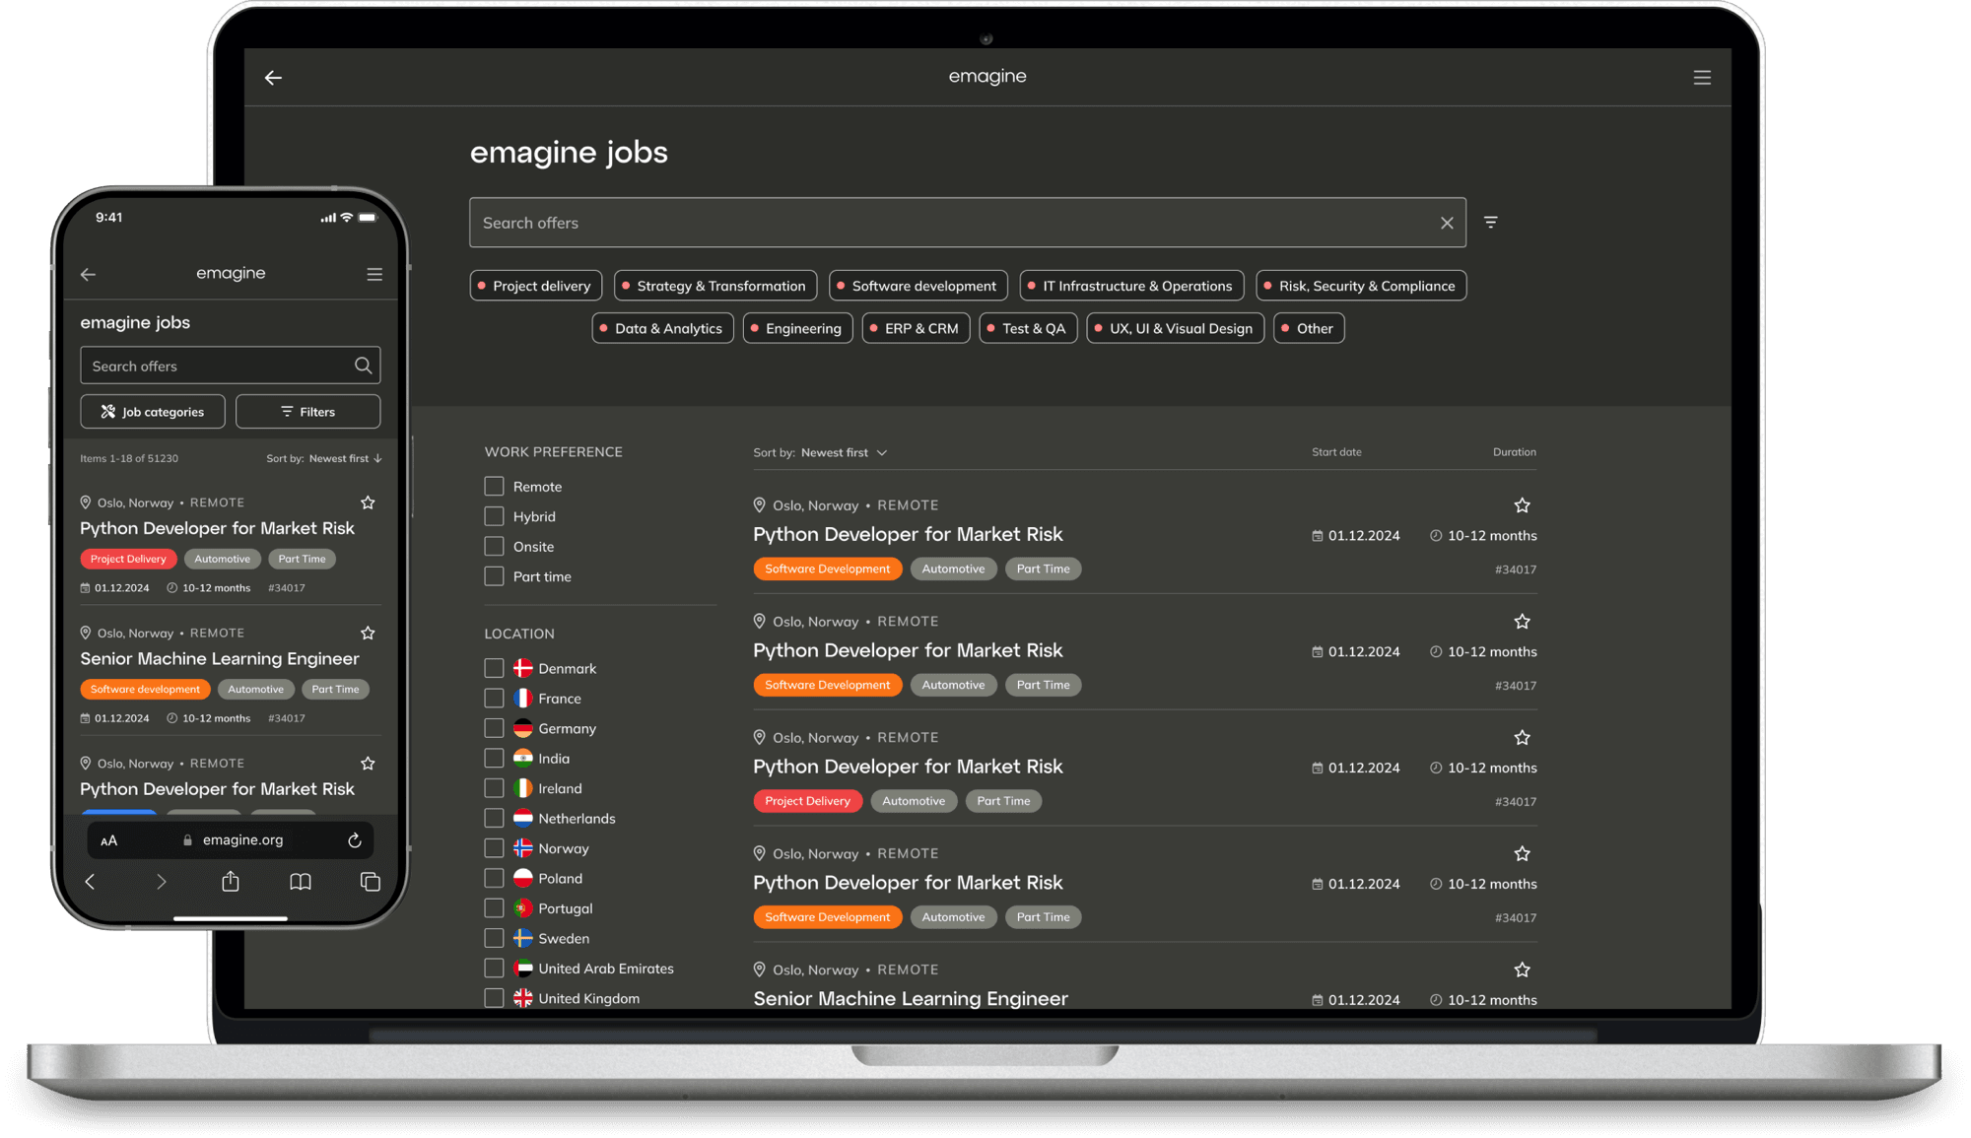Tick the Germany location checkbox
1971x1138 pixels.
pos(494,728)
